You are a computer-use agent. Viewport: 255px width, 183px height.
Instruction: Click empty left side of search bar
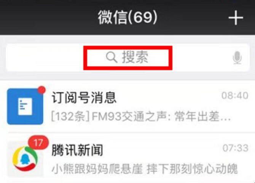(45, 58)
